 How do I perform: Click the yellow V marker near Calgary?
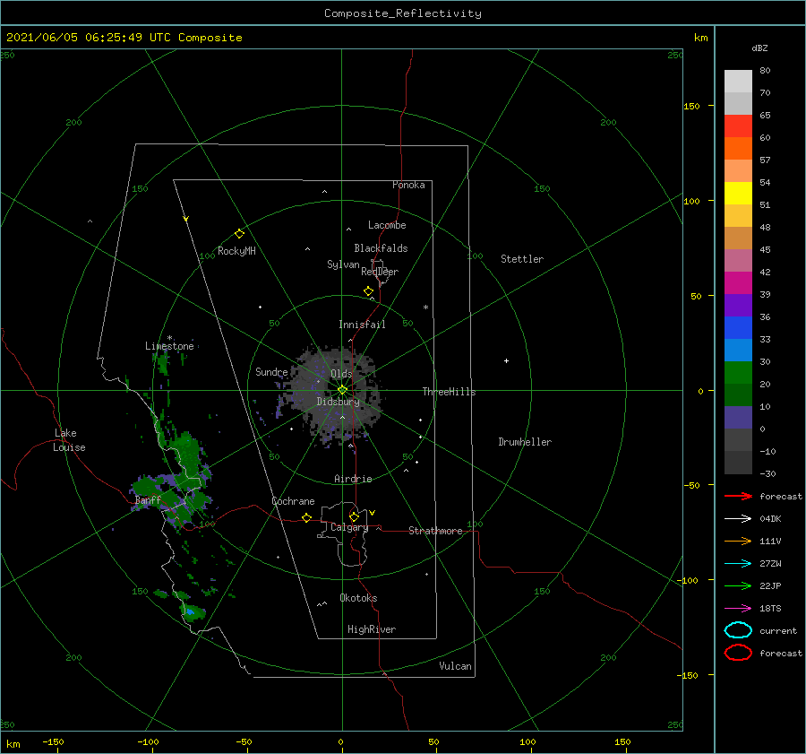(373, 513)
